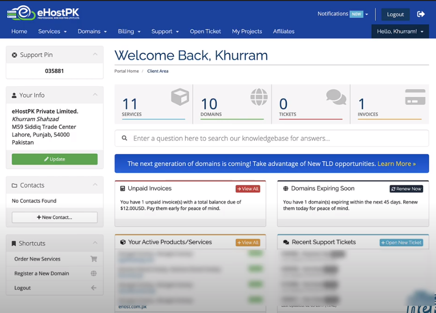The height and width of the screenshot is (313, 436).
Task: Select Order New Services shortcut
Action: tap(54, 259)
